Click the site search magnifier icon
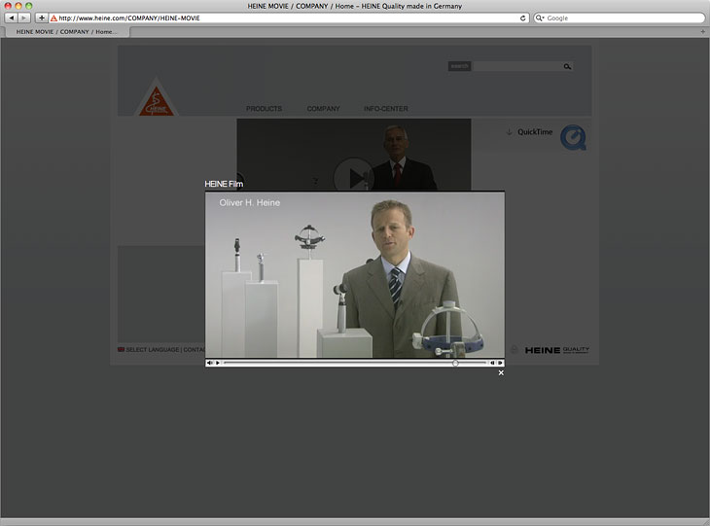Screen dimensions: 710x526 click(567, 66)
